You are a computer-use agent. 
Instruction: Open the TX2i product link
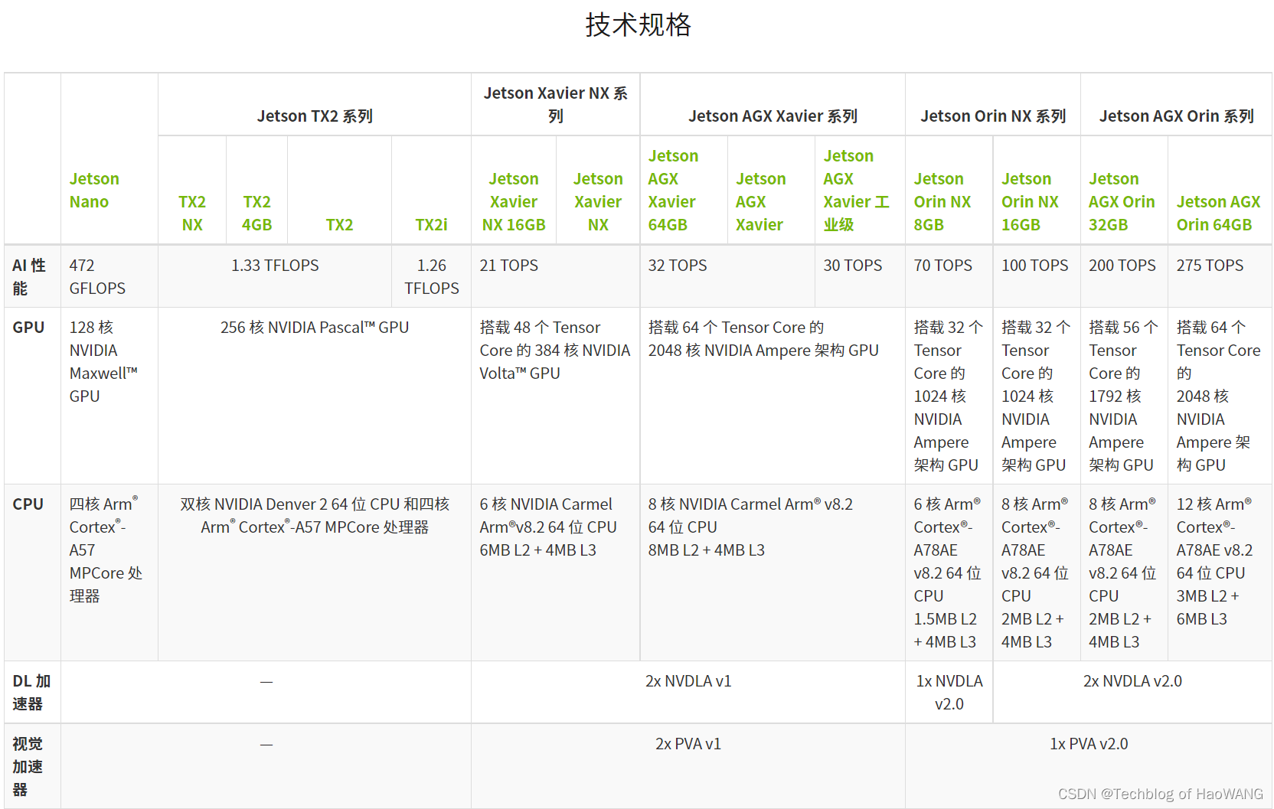(431, 225)
